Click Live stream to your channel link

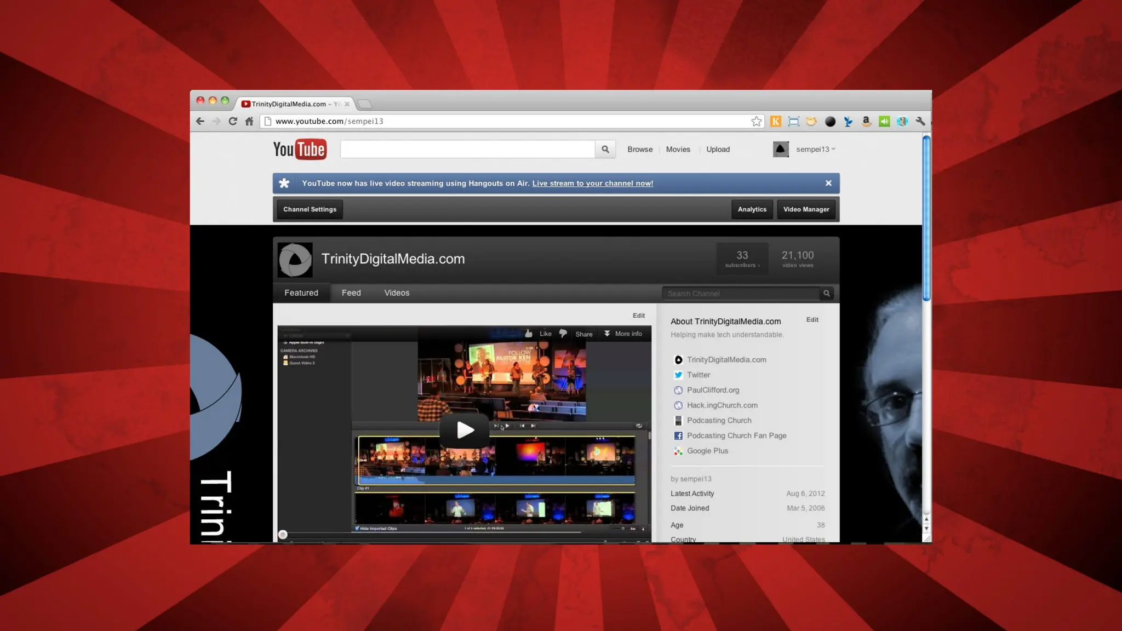tap(592, 183)
